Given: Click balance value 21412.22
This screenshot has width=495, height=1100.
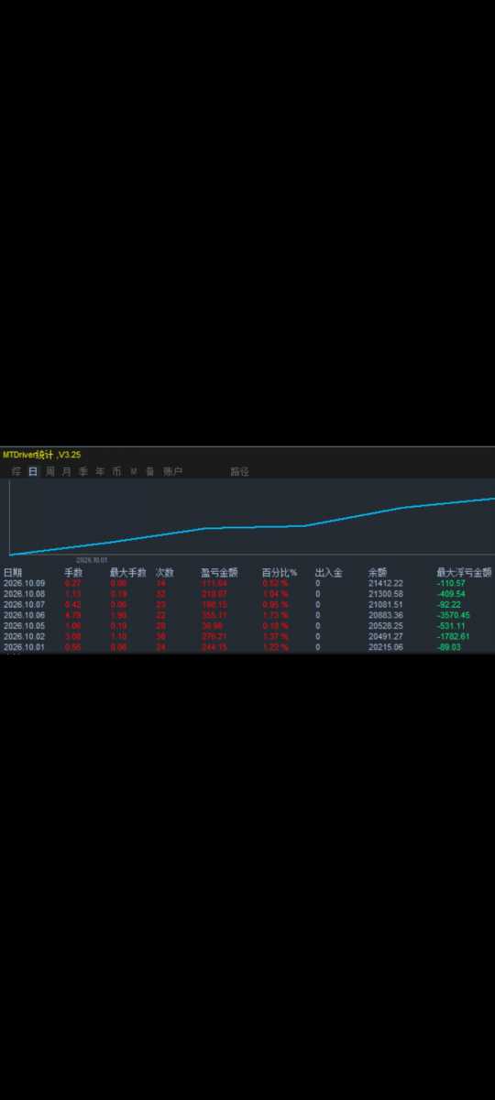Looking at the screenshot, I should click(386, 583).
